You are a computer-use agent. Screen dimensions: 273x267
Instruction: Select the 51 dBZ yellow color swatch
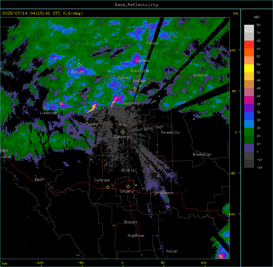tap(249, 68)
